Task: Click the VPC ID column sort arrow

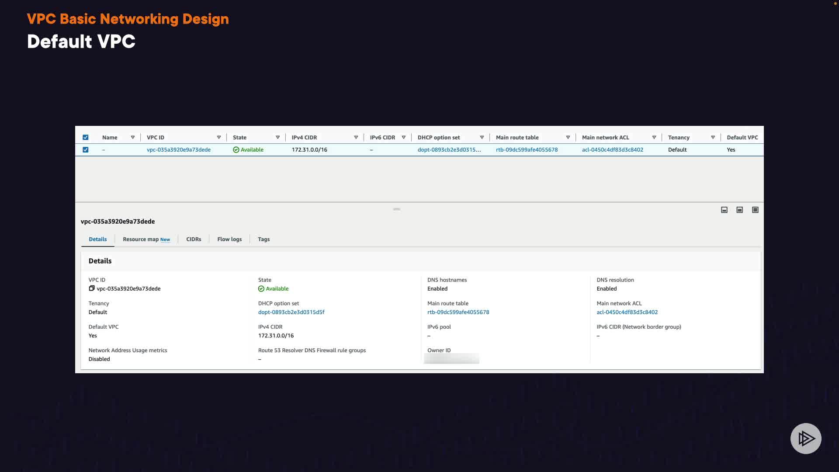Action: pyautogui.click(x=219, y=137)
